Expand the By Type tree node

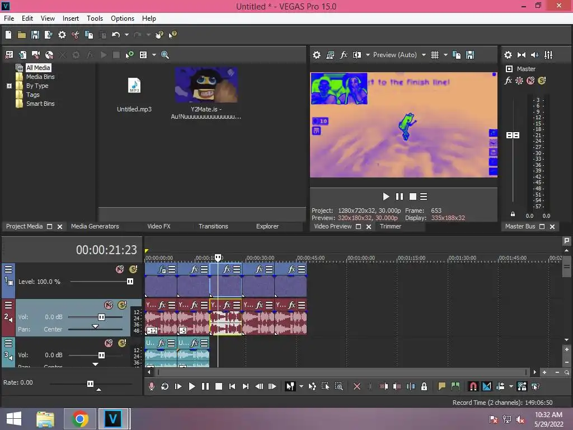coord(9,86)
